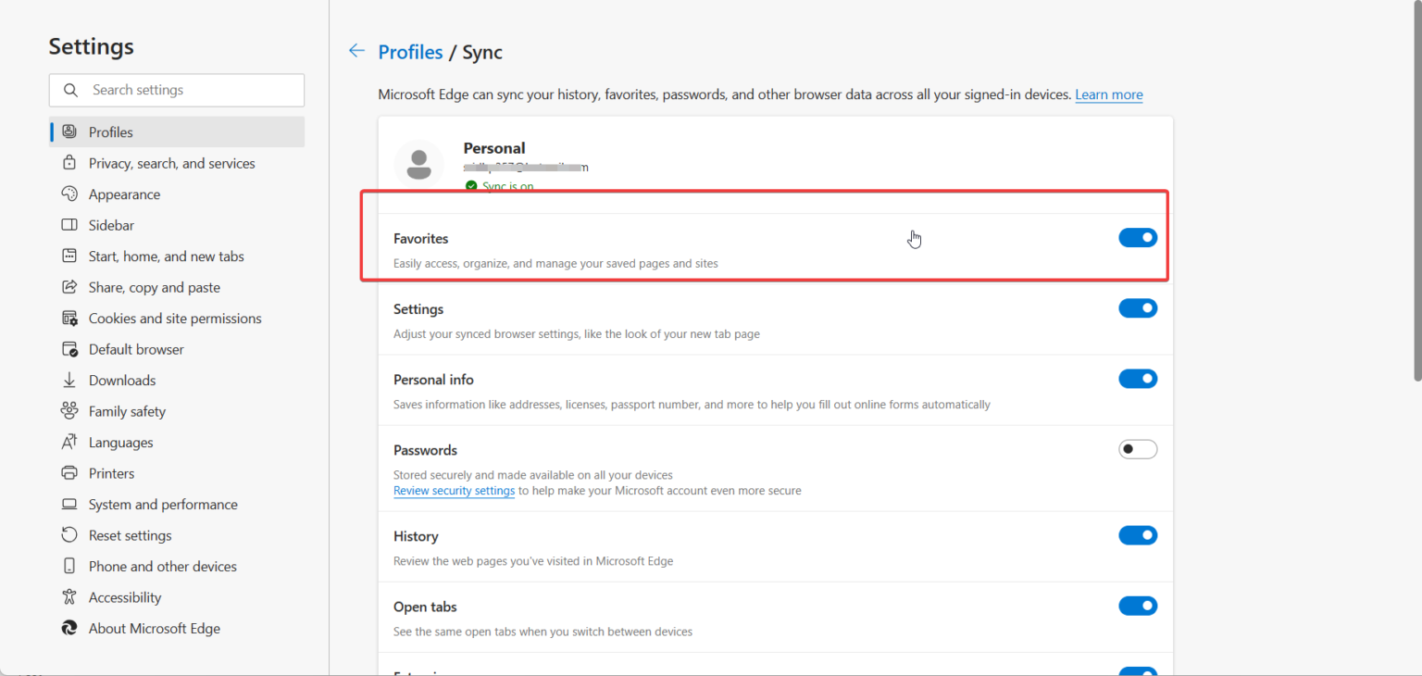Click the Sidebar panel icon

69,225
